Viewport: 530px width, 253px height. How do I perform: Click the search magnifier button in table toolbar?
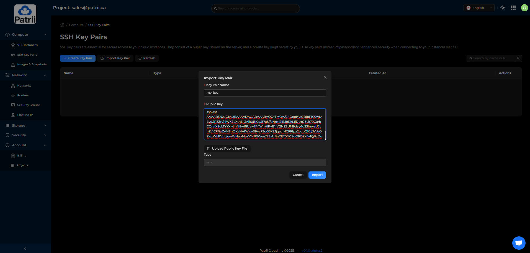pos(518,58)
